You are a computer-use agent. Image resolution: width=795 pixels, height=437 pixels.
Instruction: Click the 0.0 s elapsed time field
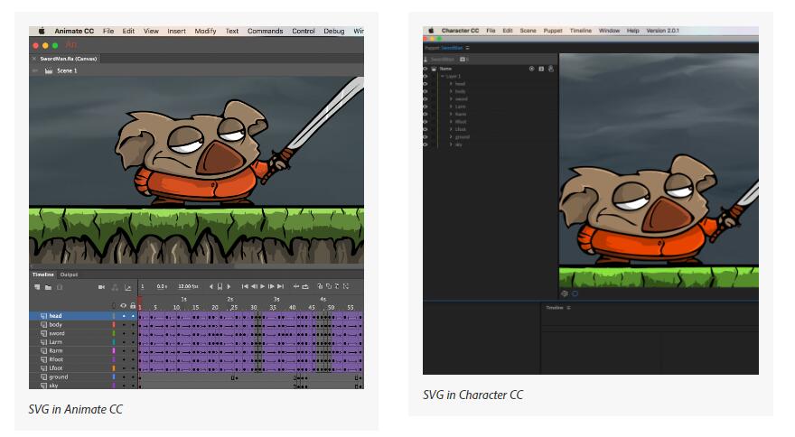(x=162, y=286)
